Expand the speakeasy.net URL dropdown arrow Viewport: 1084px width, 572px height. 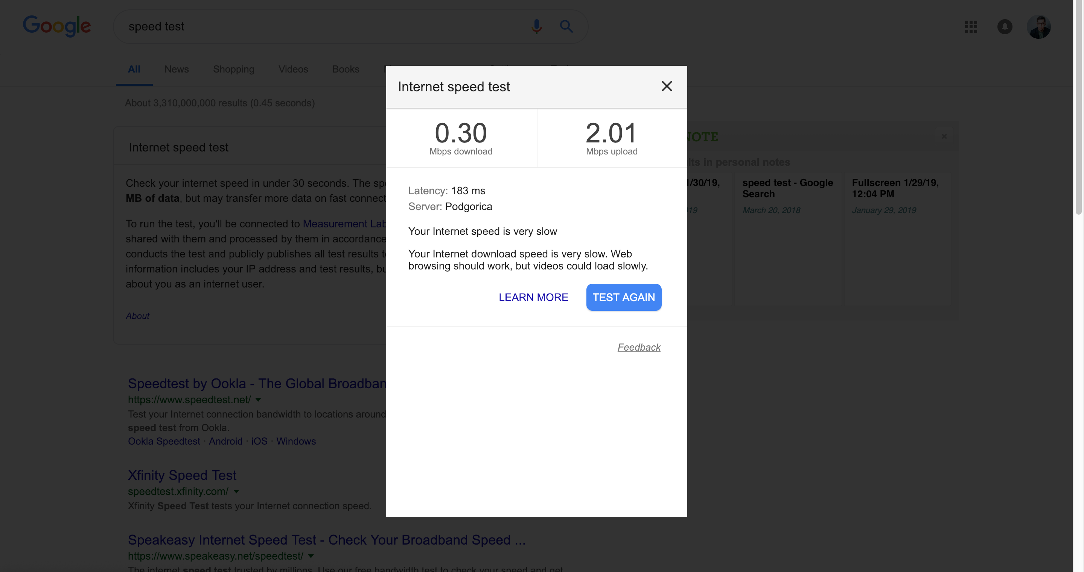[x=311, y=556]
